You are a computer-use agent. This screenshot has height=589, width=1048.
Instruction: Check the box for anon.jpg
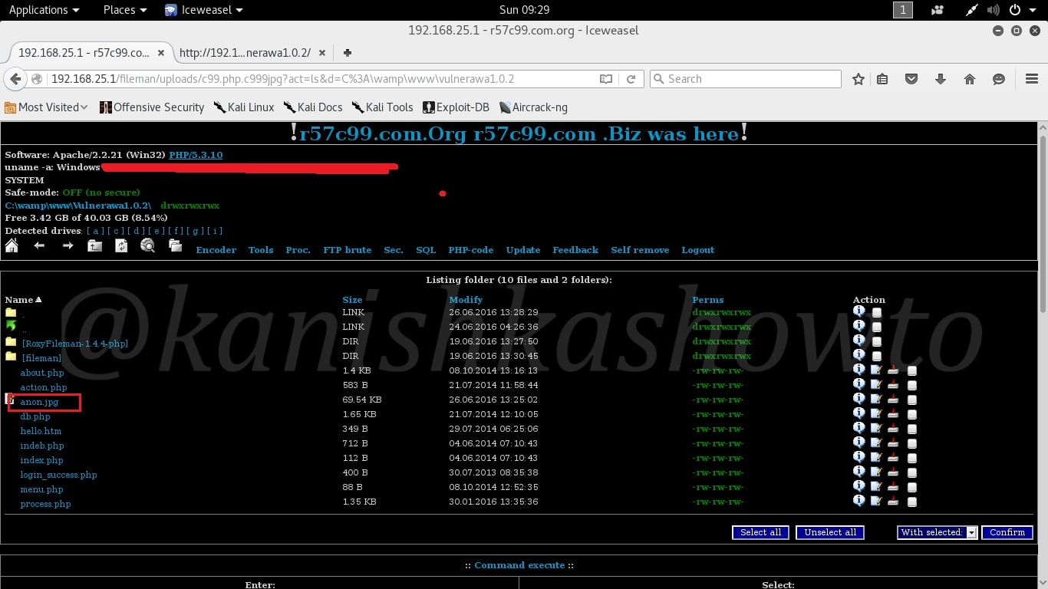pyautogui.click(x=912, y=400)
